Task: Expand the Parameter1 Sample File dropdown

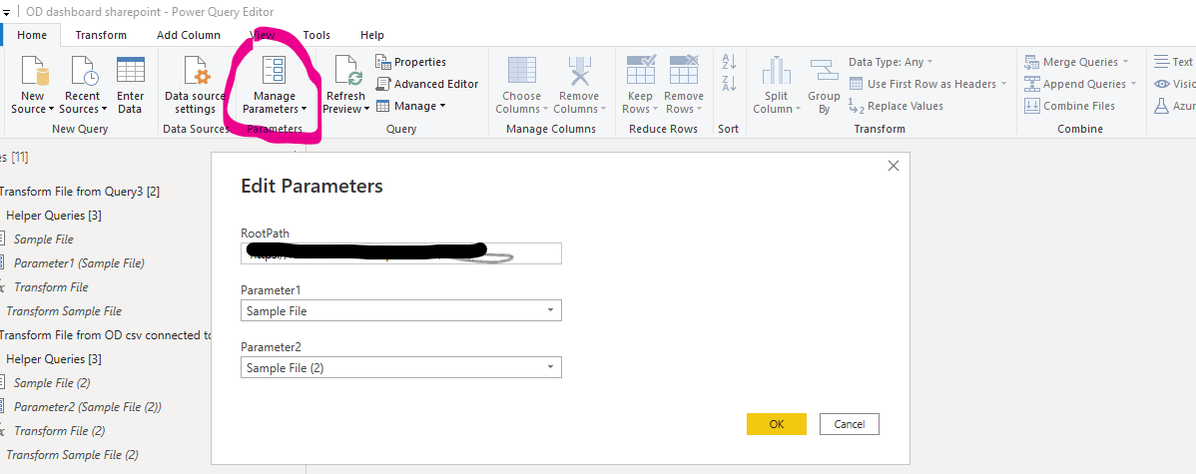Action: [401, 311]
